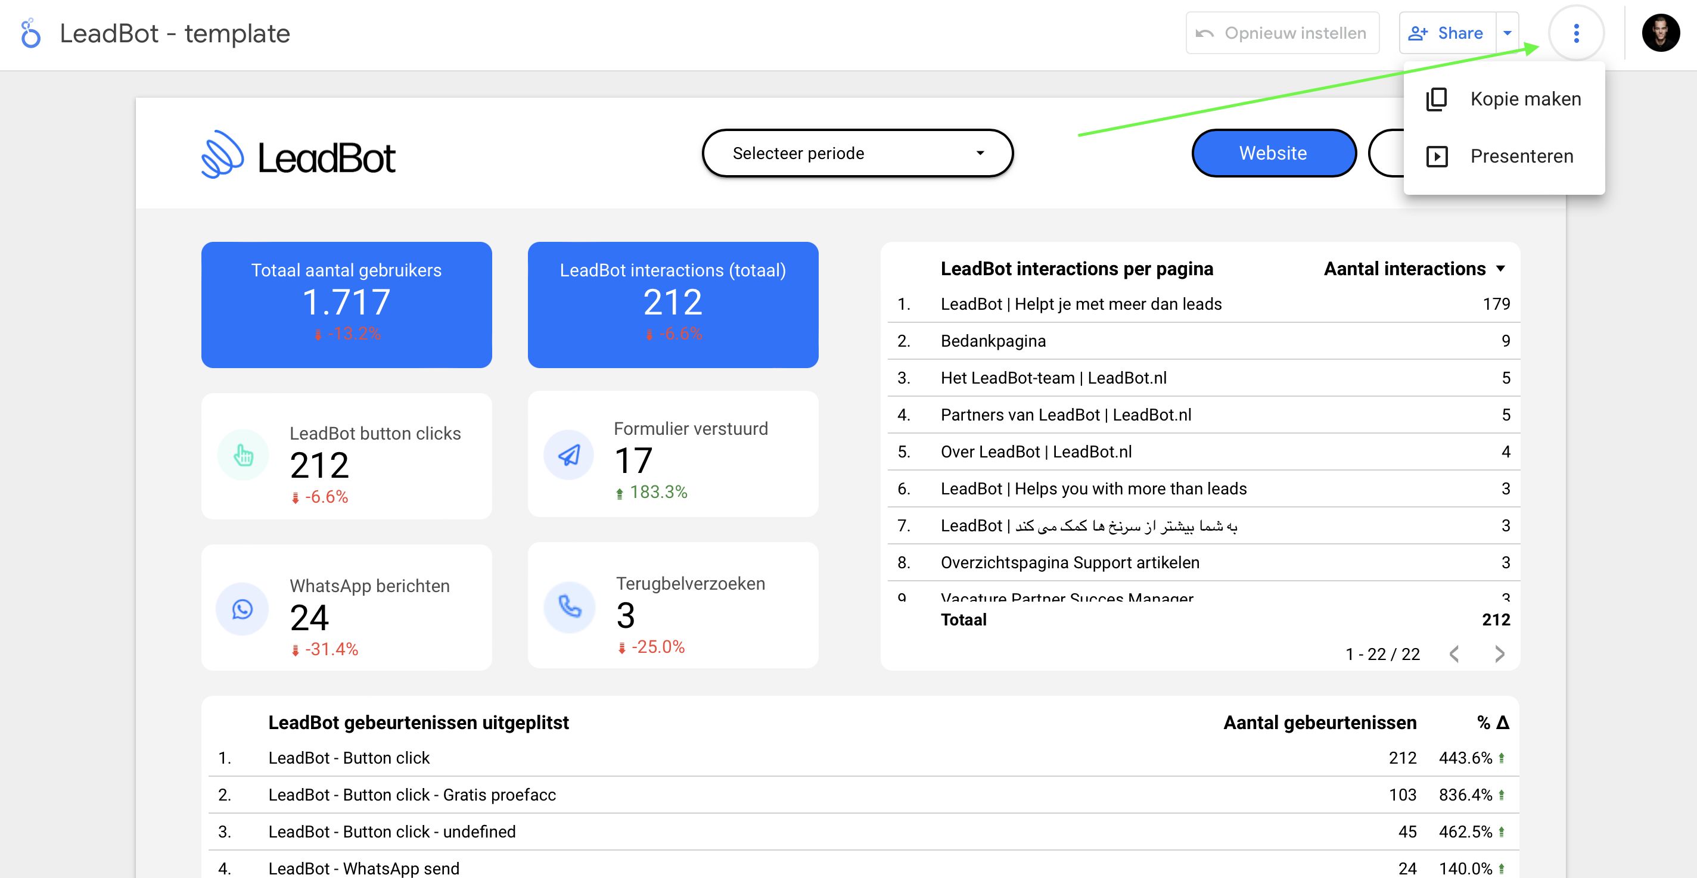The image size is (1697, 878).
Task: Click the Opnieuw instellen button
Action: tap(1282, 33)
